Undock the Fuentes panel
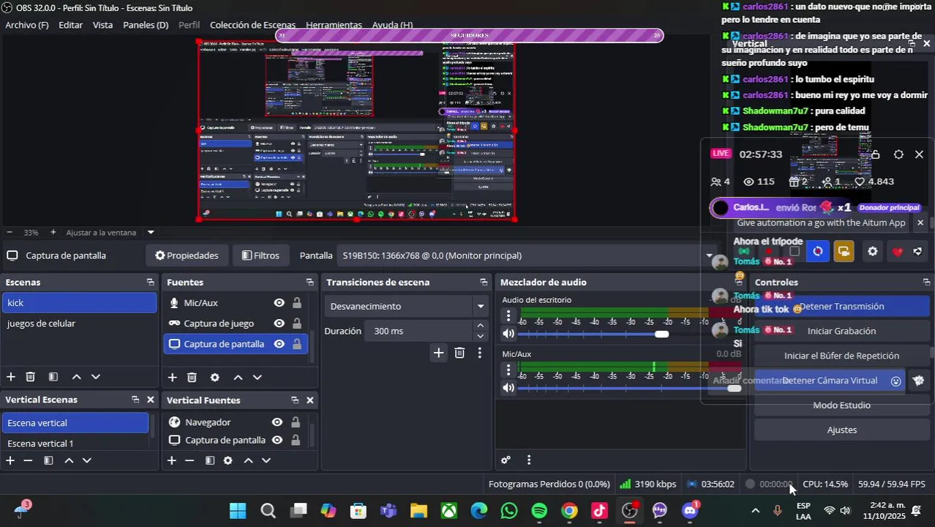 click(x=309, y=282)
